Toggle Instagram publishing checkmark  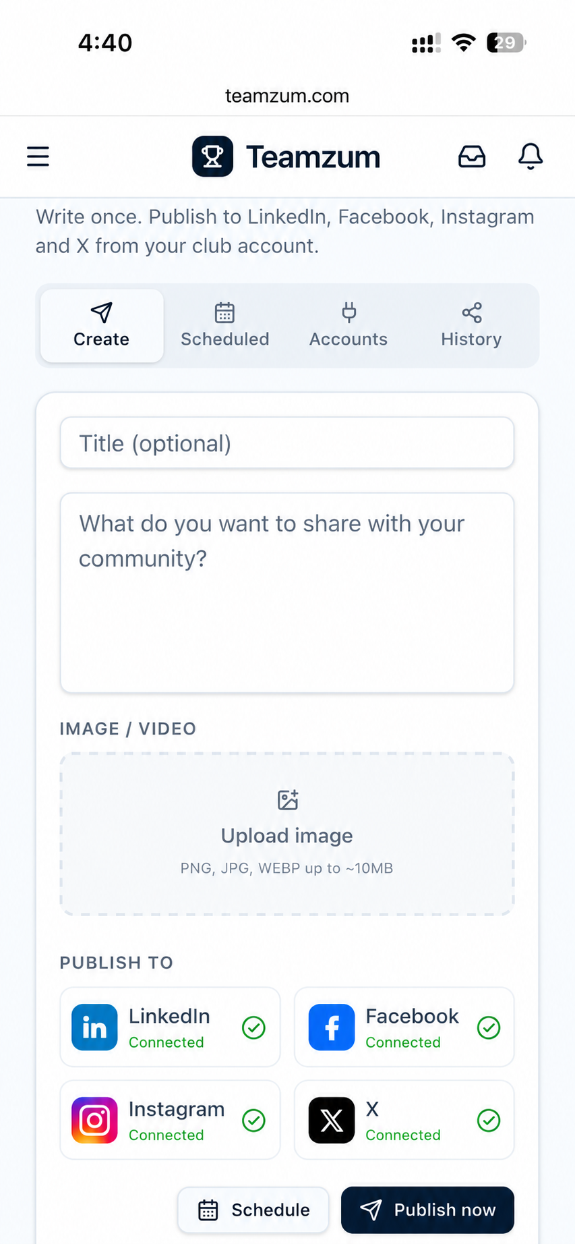[253, 1121]
